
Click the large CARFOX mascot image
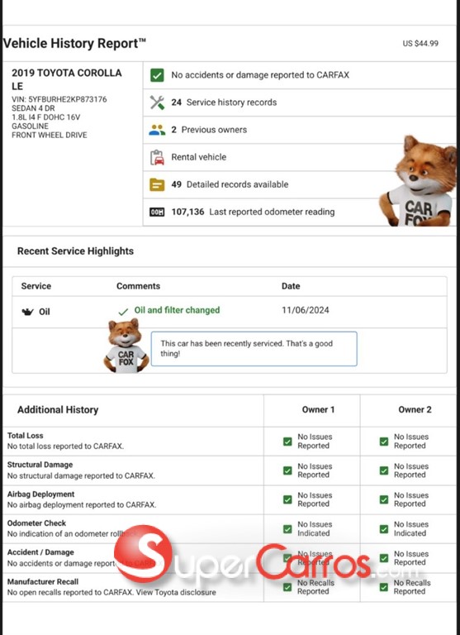pos(419,181)
